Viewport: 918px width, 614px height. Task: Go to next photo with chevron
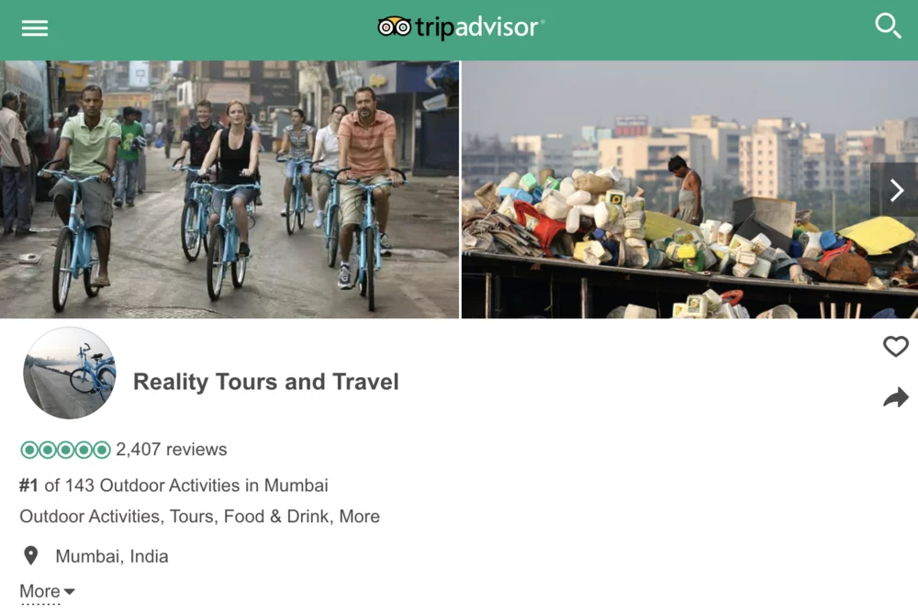pyautogui.click(x=896, y=190)
